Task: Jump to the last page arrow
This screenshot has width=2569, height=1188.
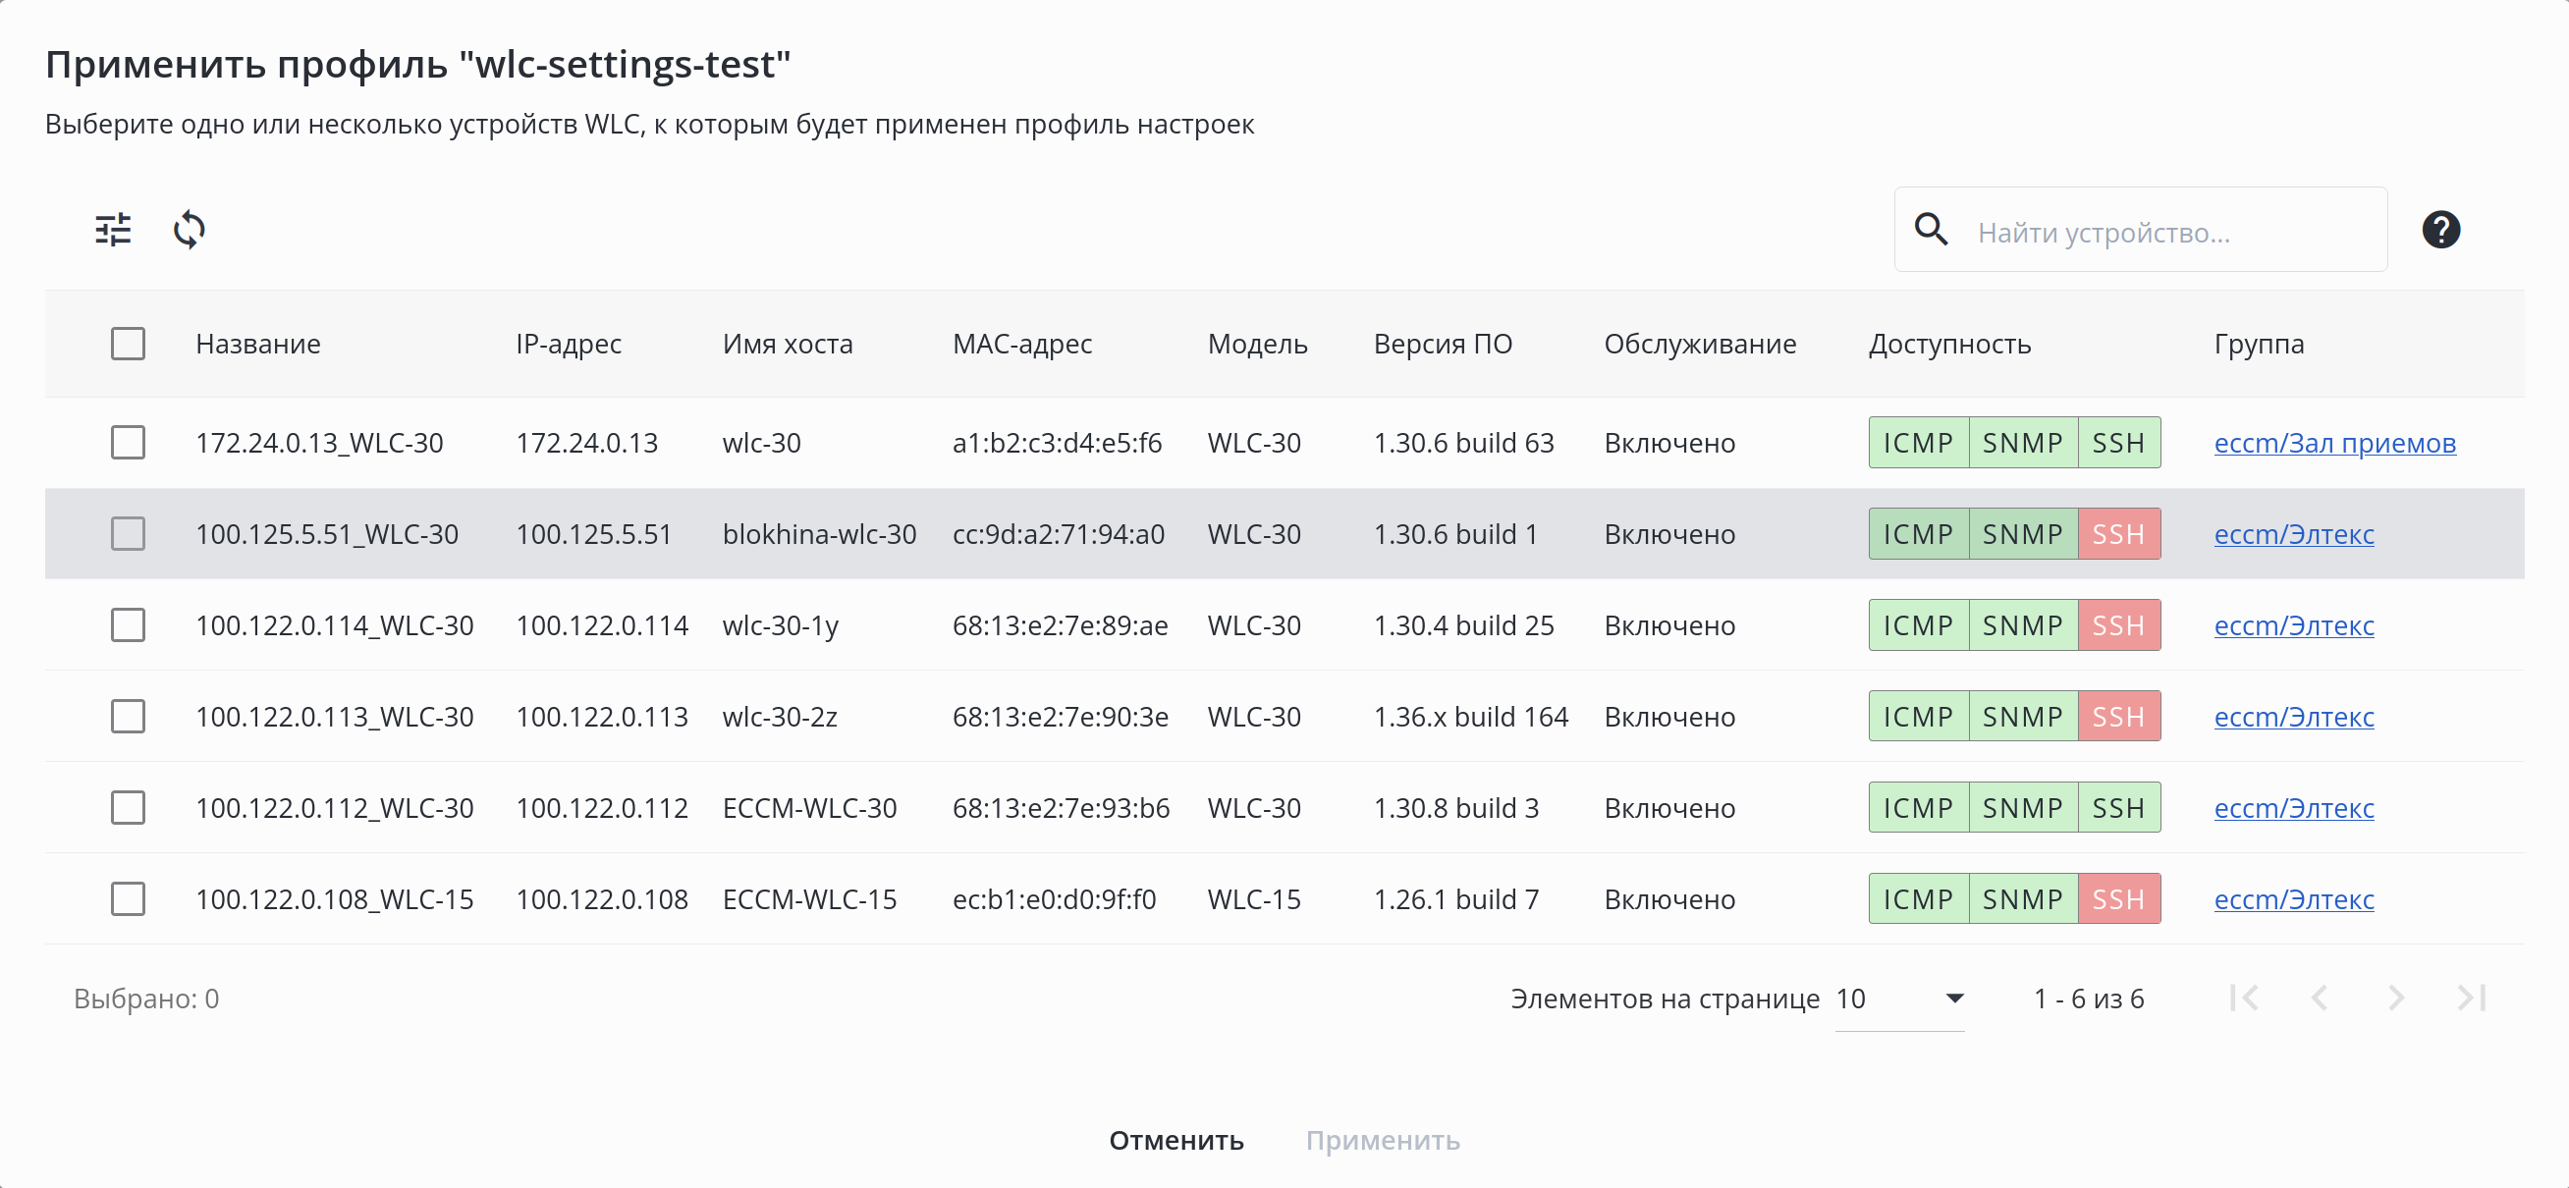Action: click(x=2471, y=998)
